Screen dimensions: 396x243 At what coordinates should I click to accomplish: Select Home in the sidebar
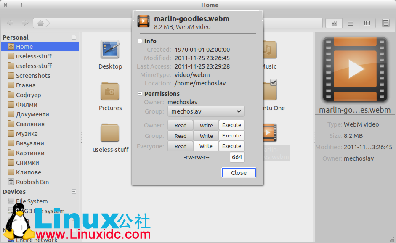24,47
